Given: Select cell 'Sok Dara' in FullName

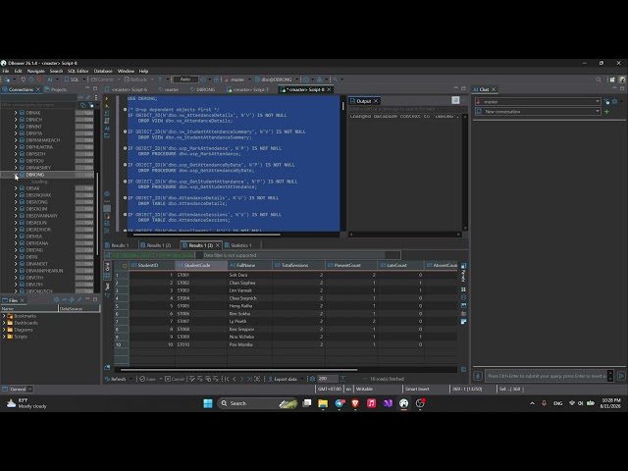Looking at the screenshot, I should [249, 275].
